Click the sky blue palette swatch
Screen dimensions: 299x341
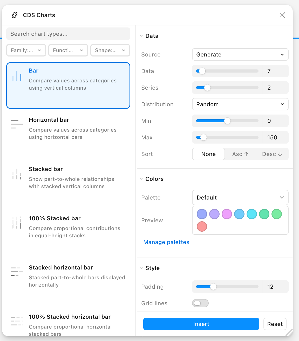pos(239,214)
